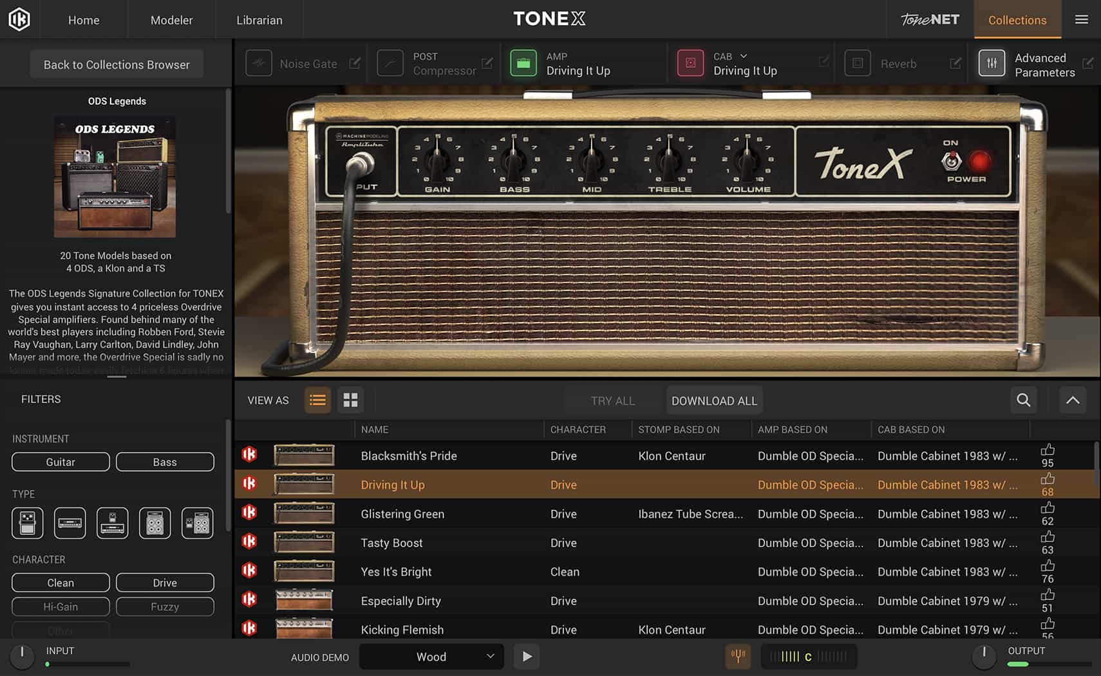Toggle the POST Compressor module icon
Screen dimensions: 1101x676
coord(390,64)
